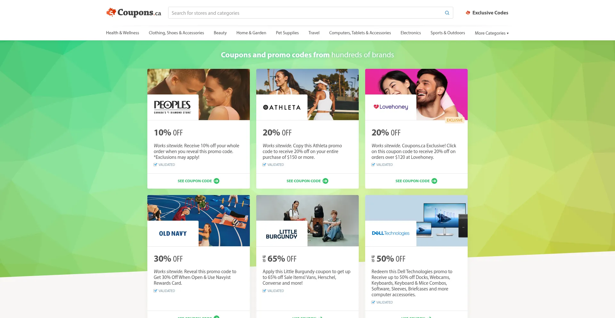
Task: Select Clothing, Shoes & Accessories category
Action: [176, 33]
